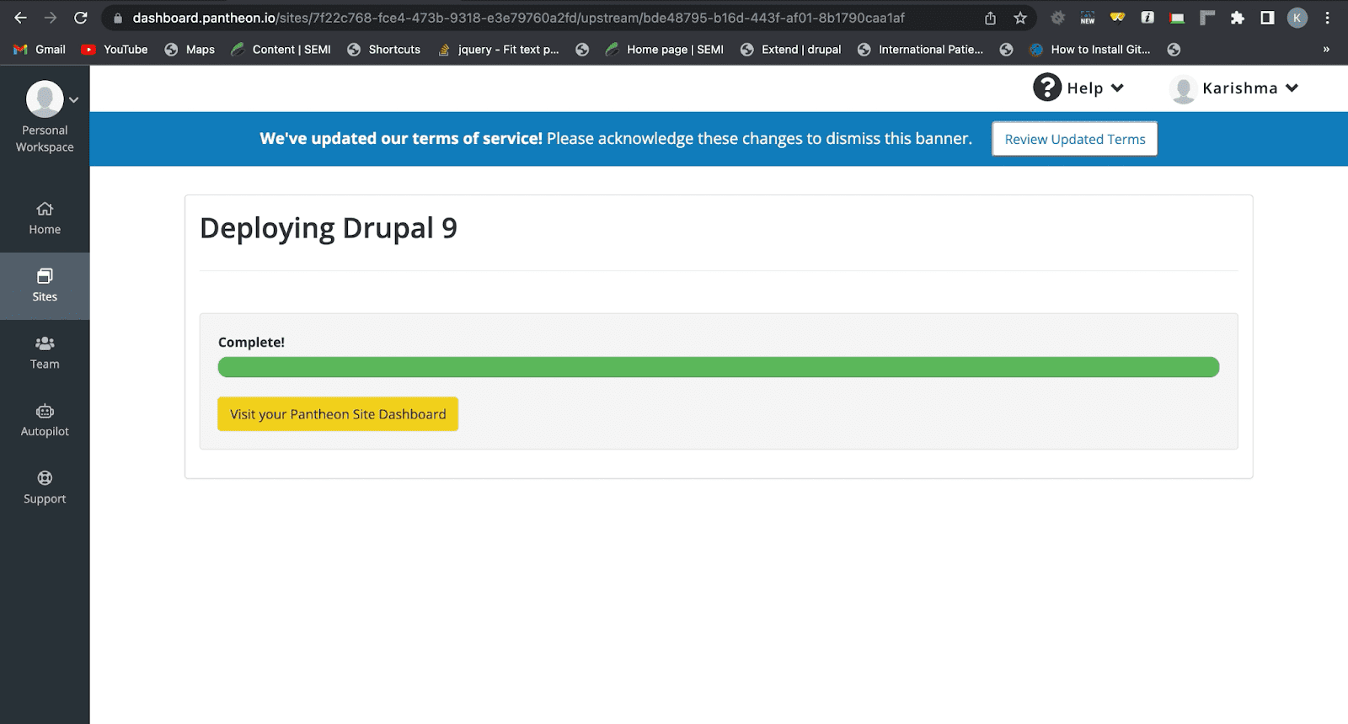This screenshot has width=1348, height=724.
Task: Open the Maps bookmark
Action: pos(190,50)
